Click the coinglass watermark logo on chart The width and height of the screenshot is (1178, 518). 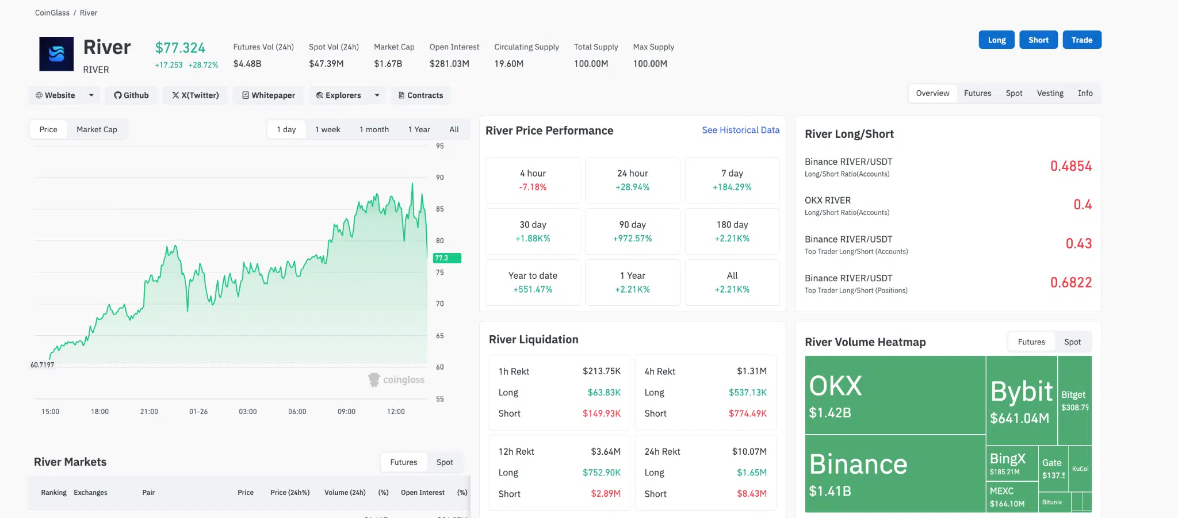pyautogui.click(x=396, y=380)
